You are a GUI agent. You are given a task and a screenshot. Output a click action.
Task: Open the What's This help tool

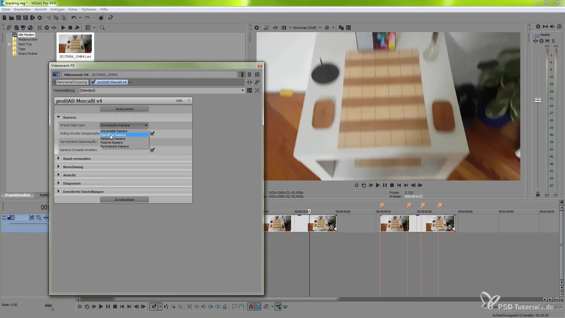(x=111, y=18)
